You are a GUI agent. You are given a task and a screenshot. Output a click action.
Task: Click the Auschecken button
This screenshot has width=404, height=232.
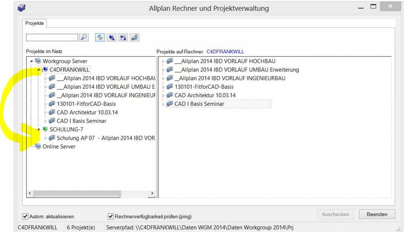click(335, 214)
